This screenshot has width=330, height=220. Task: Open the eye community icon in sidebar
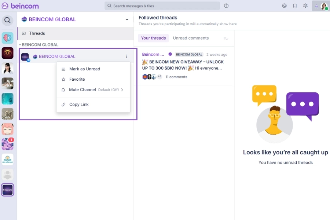coord(8,53)
